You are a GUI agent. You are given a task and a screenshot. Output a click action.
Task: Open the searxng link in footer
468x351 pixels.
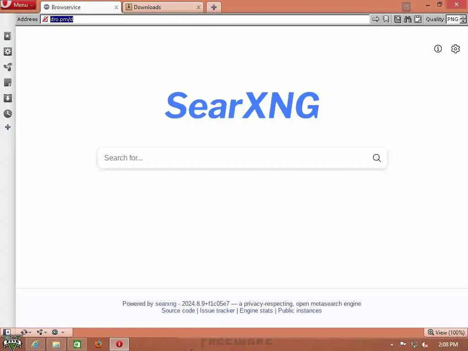(x=165, y=303)
